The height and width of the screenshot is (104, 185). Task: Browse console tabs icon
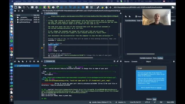42,61
